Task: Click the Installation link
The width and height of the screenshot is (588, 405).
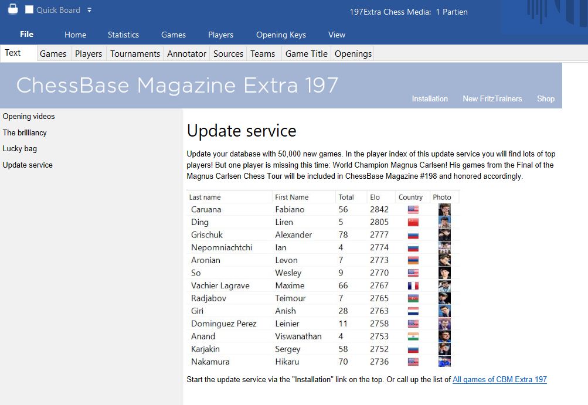Action: click(x=430, y=98)
